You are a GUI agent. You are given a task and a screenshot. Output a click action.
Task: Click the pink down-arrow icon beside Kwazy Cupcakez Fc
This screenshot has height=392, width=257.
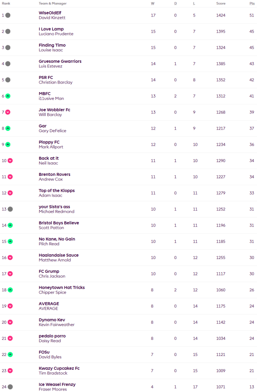(10, 371)
